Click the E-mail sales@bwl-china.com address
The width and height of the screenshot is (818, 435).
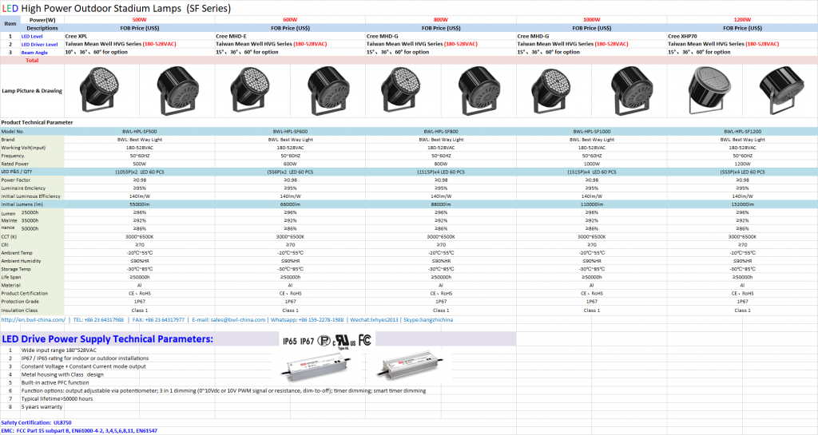tap(228, 320)
